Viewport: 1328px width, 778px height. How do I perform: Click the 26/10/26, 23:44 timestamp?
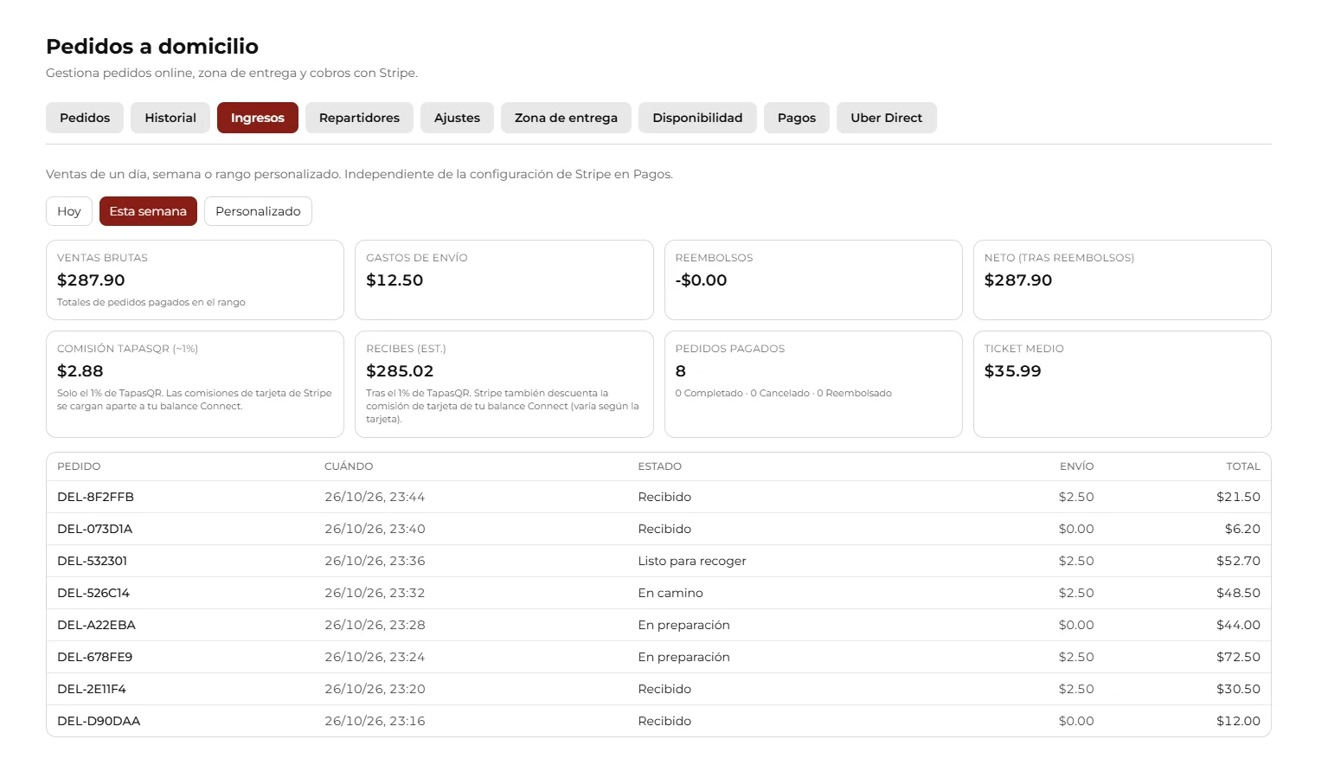[x=375, y=497]
